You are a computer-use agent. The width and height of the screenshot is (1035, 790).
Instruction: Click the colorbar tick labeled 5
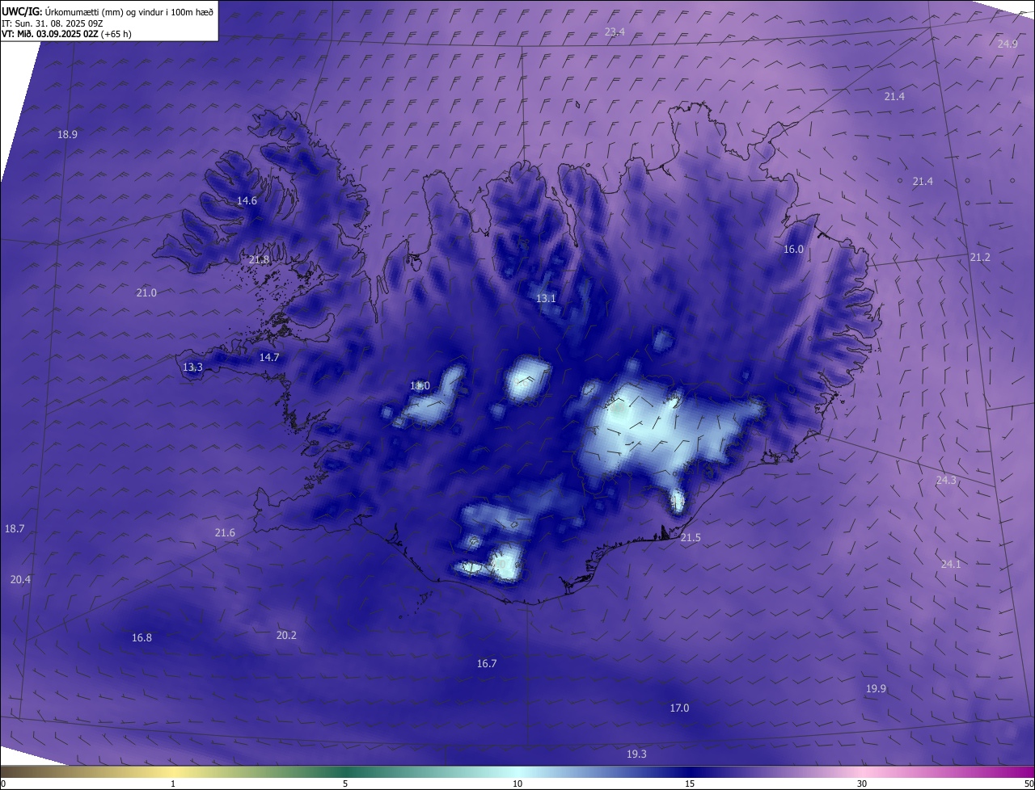[345, 784]
